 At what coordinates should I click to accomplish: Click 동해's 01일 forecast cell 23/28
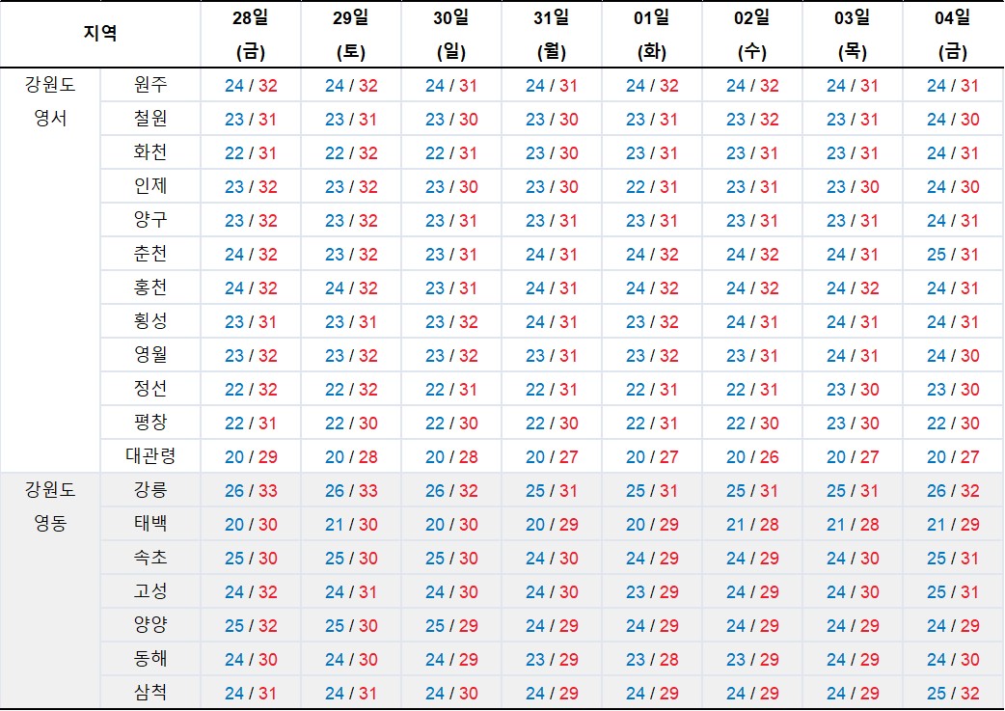coord(651,658)
